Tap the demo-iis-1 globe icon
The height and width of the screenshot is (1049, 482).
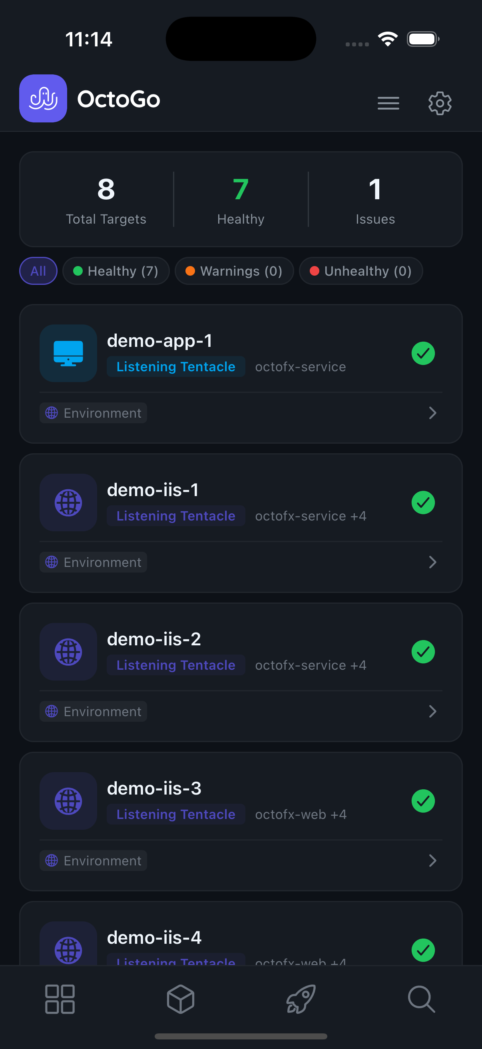pyautogui.click(x=68, y=502)
